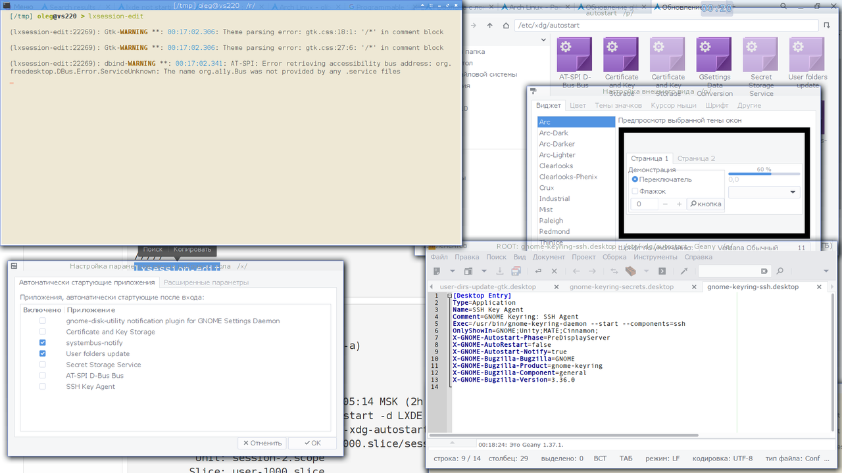Select Arc-Dark theme in list
This screenshot has height=473, width=842.
(576, 133)
